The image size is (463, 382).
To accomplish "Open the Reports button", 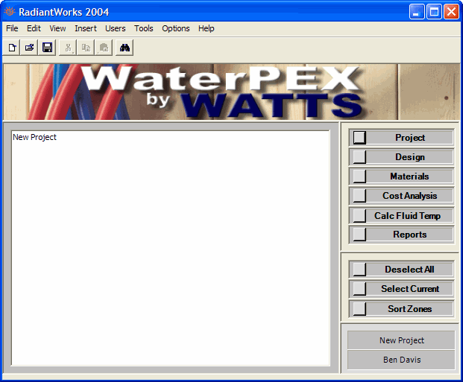I will point(401,235).
